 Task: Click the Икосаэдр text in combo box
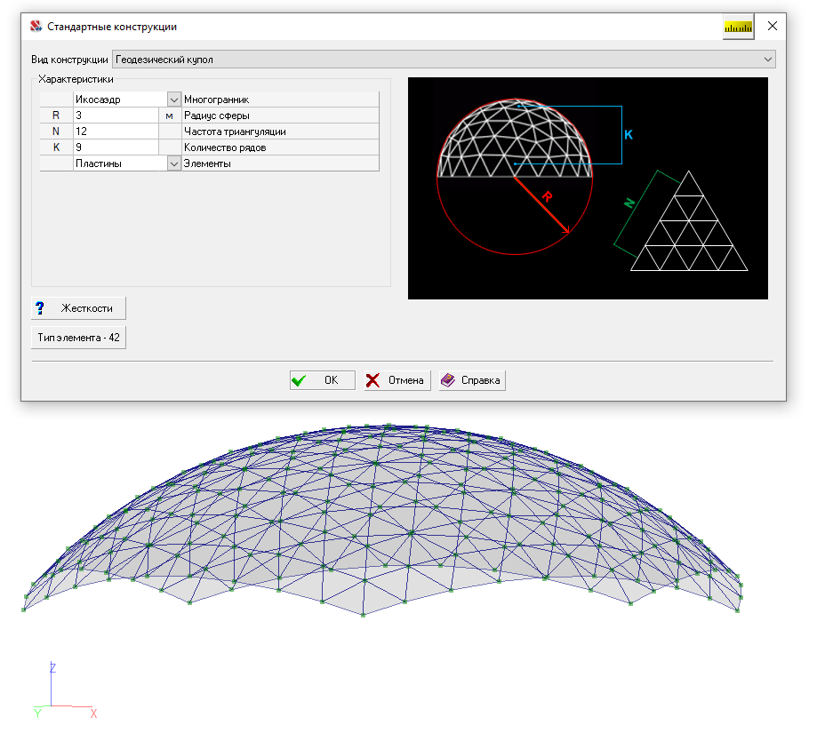pyautogui.click(x=98, y=100)
